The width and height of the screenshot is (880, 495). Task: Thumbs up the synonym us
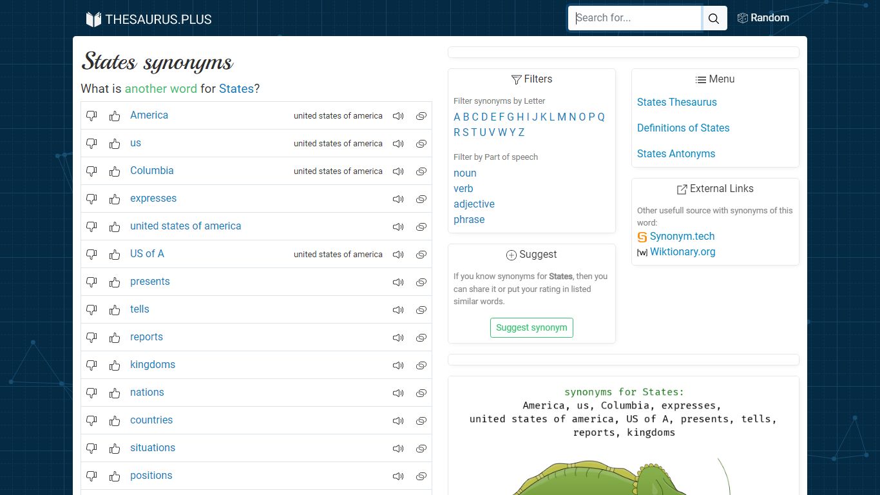(x=115, y=144)
